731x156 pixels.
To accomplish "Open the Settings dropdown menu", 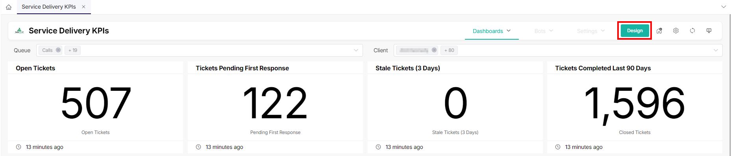I will click(591, 31).
